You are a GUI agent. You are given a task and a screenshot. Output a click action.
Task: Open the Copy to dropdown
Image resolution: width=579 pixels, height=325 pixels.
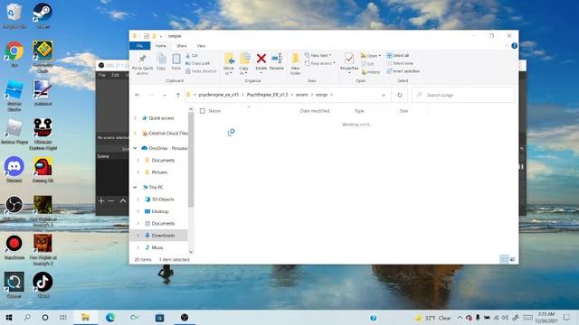pos(243,64)
